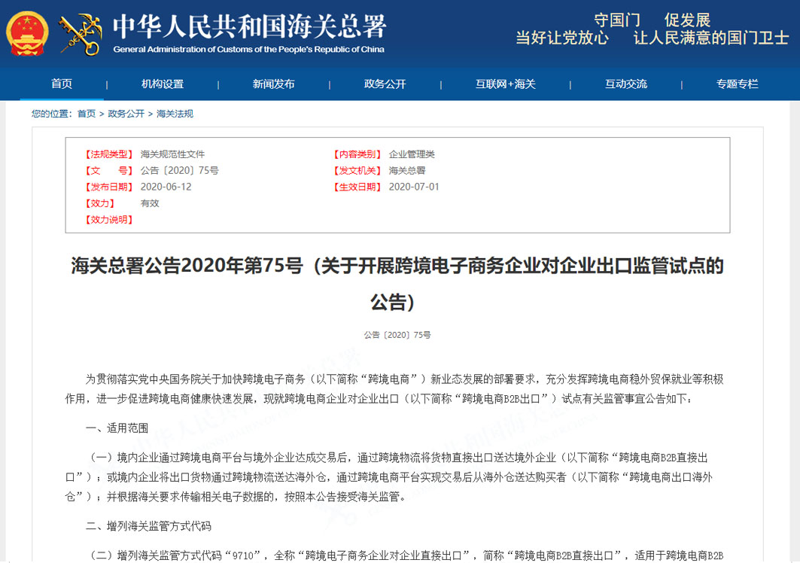800x563 pixels.
Task: Click the 有效 validity status text
Action: coord(149,202)
